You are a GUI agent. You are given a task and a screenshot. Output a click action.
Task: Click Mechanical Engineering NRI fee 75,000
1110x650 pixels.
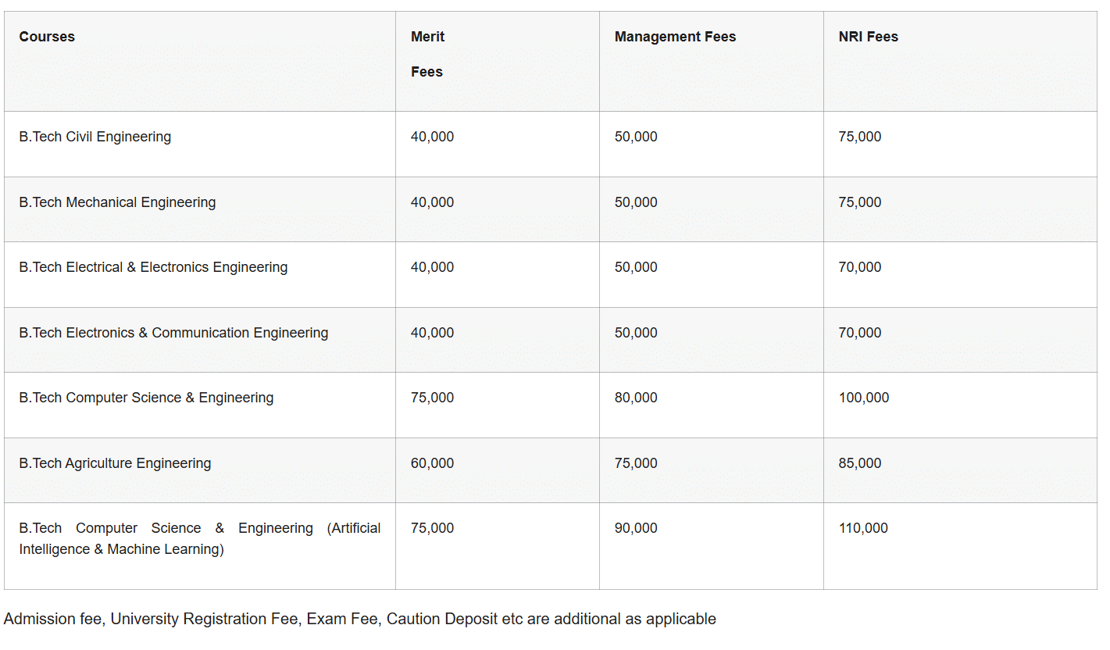[859, 202]
